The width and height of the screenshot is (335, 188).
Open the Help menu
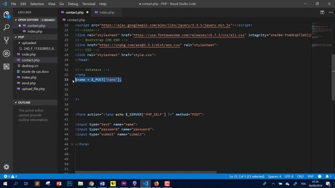pos(103,4)
